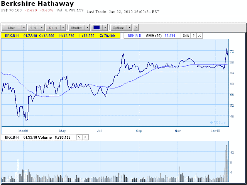
Task: Click the 1 Yr time range button
Action: coord(33,28)
